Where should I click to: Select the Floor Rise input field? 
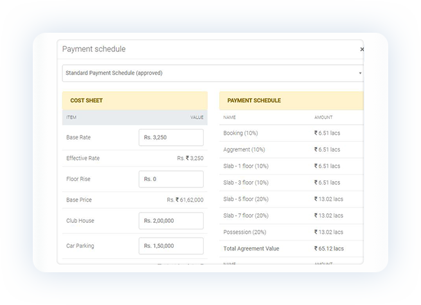tap(171, 179)
